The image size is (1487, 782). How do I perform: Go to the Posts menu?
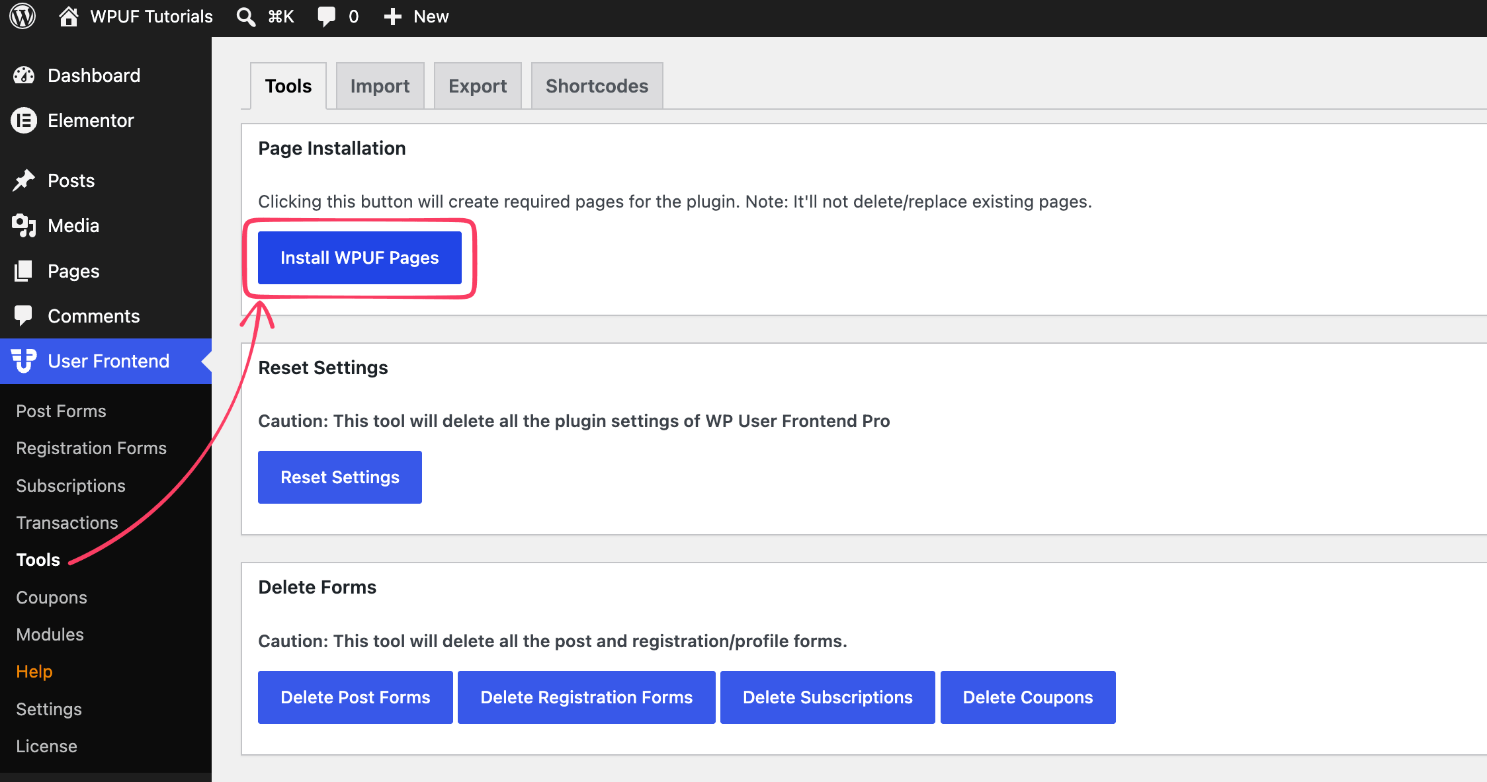point(106,180)
